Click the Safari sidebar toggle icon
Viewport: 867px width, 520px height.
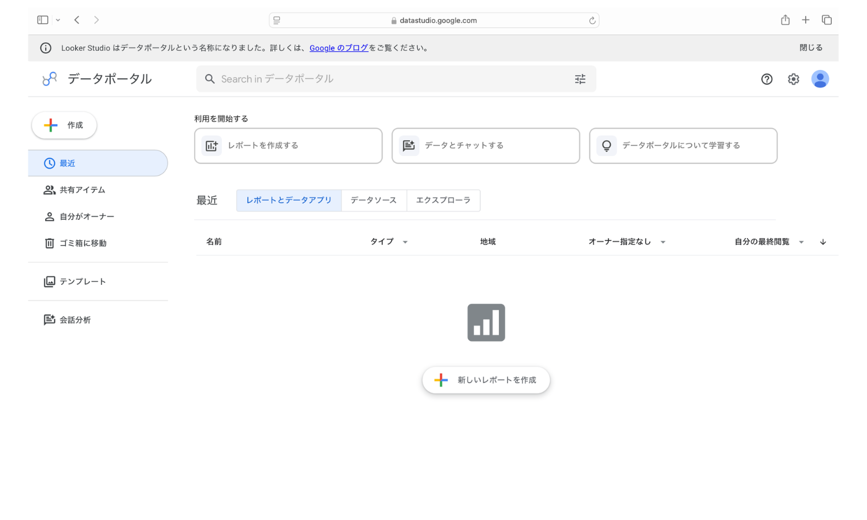tap(43, 20)
